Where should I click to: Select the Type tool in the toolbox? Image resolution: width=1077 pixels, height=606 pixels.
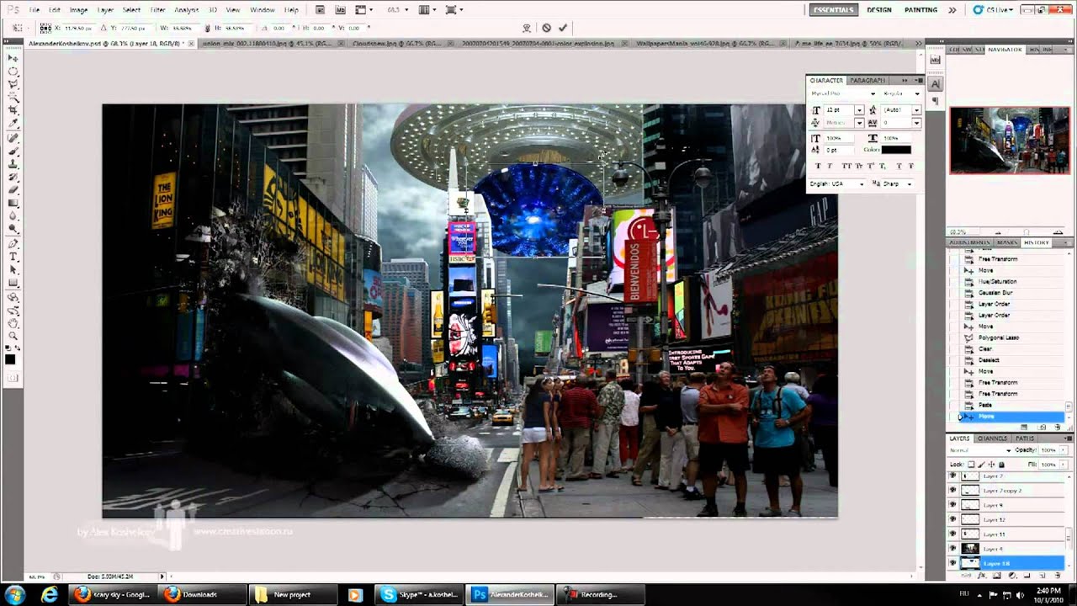[x=13, y=257]
